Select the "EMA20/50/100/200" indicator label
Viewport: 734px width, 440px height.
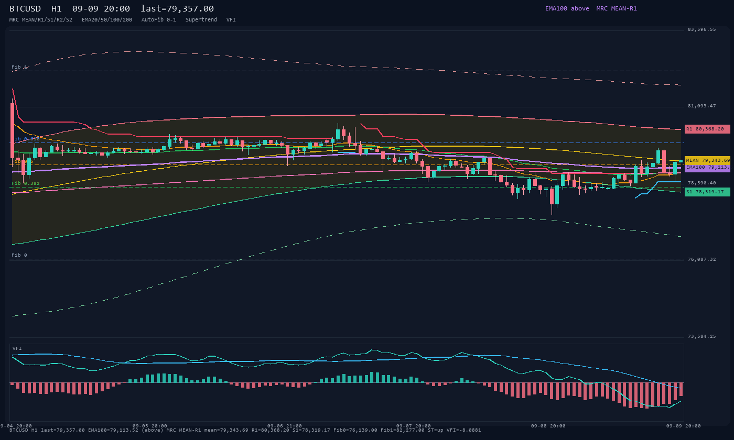click(107, 20)
